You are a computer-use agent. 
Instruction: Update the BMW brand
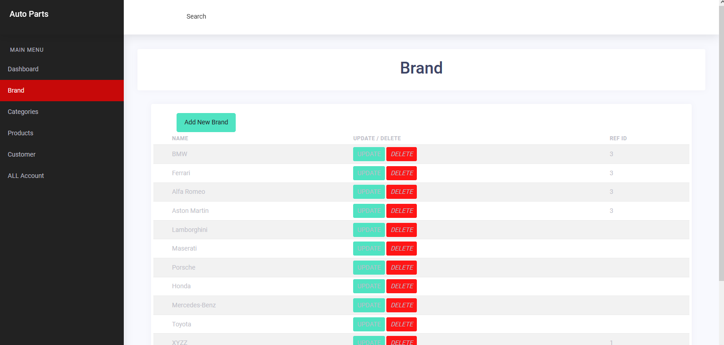[x=369, y=154]
